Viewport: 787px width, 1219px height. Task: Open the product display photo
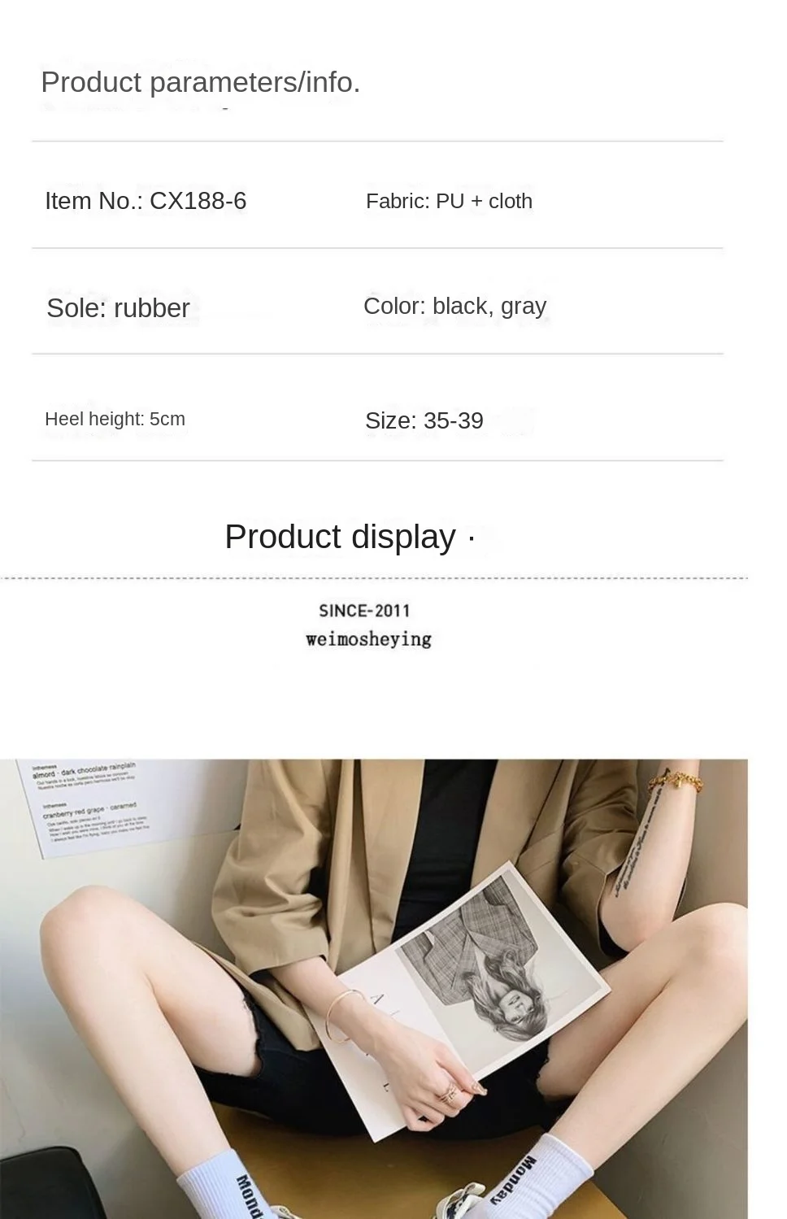click(x=373, y=989)
